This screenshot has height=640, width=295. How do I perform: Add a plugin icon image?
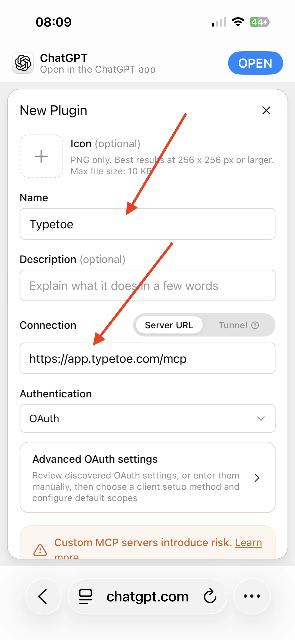click(x=41, y=156)
